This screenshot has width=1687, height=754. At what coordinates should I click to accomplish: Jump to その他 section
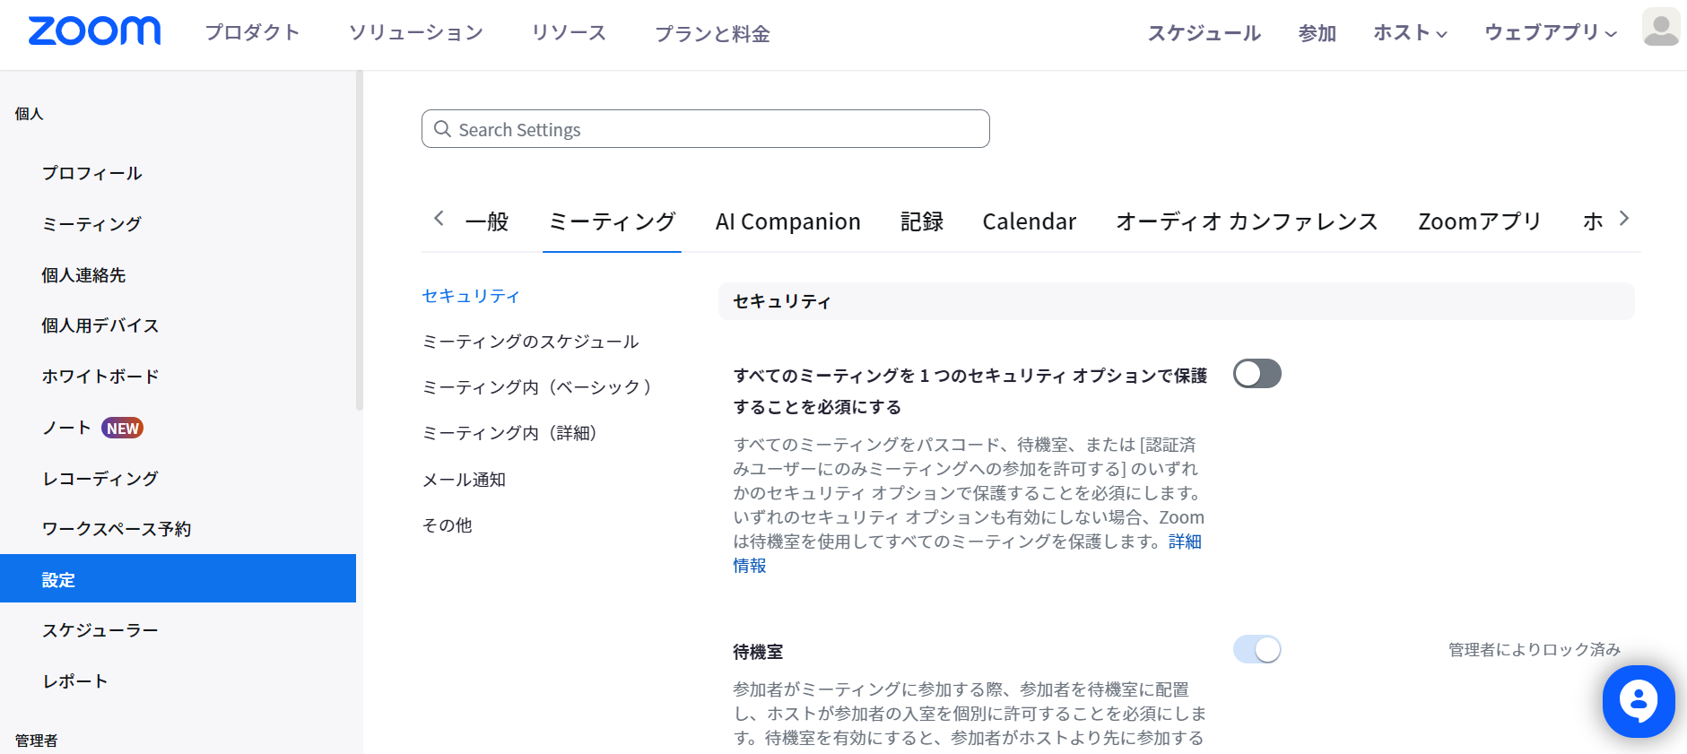(447, 525)
